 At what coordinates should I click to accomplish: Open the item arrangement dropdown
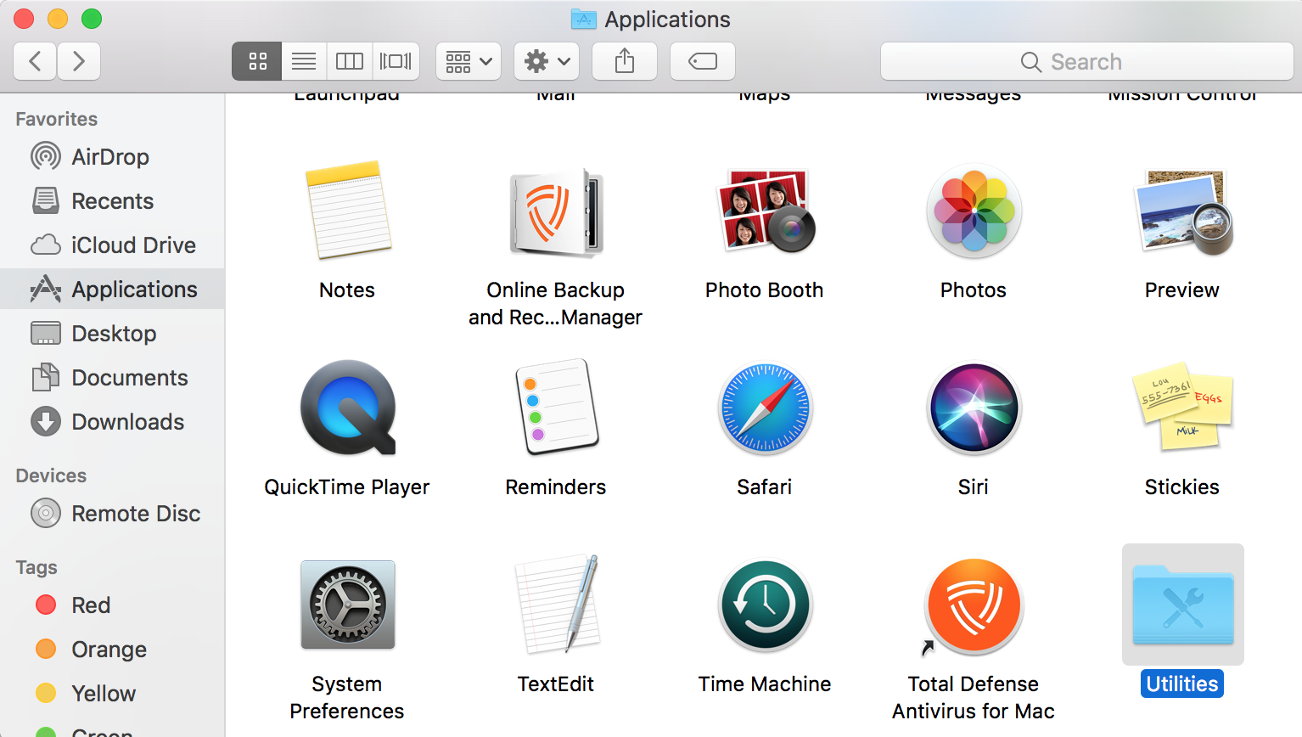point(469,61)
